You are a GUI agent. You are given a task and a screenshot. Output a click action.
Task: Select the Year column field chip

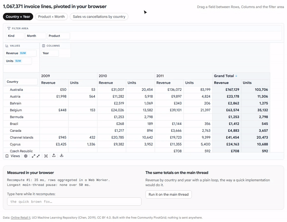[50, 53]
